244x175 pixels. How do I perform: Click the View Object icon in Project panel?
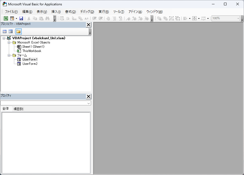tap(10, 31)
